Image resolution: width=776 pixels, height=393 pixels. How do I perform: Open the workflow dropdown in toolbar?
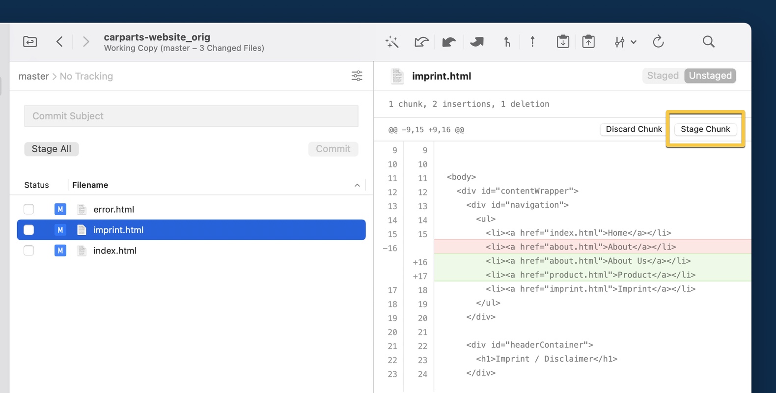coord(625,42)
